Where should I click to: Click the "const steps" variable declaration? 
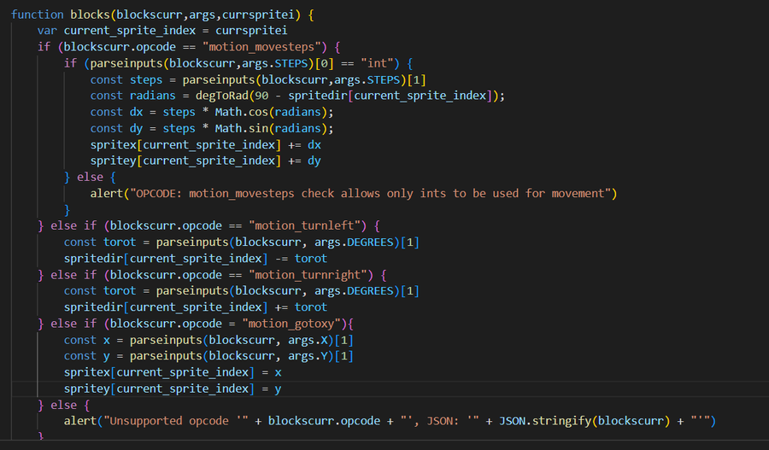pyautogui.click(x=126, y=79)
